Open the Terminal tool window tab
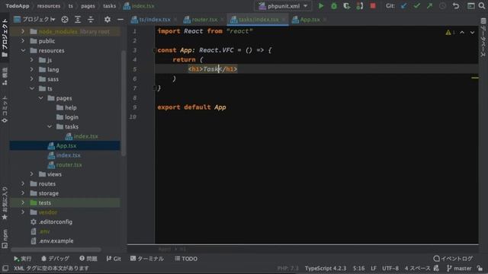Screen dimensions: 488x274 tap(146, 259)
